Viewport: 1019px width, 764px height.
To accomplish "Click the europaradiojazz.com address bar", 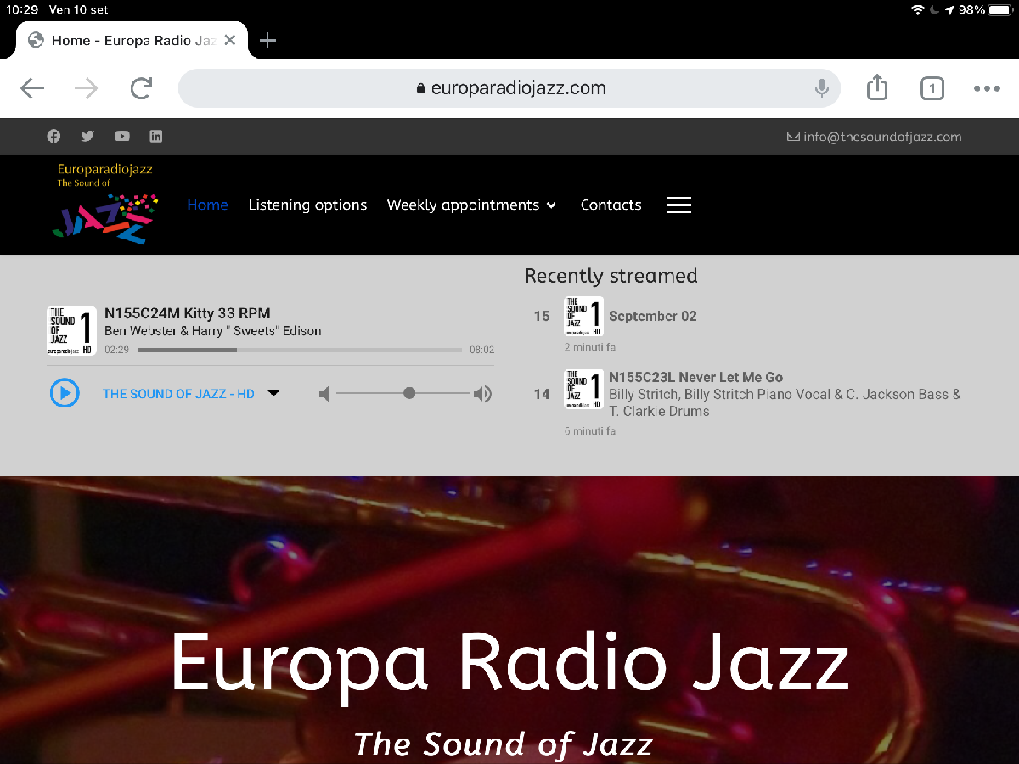I will [509, 88].
